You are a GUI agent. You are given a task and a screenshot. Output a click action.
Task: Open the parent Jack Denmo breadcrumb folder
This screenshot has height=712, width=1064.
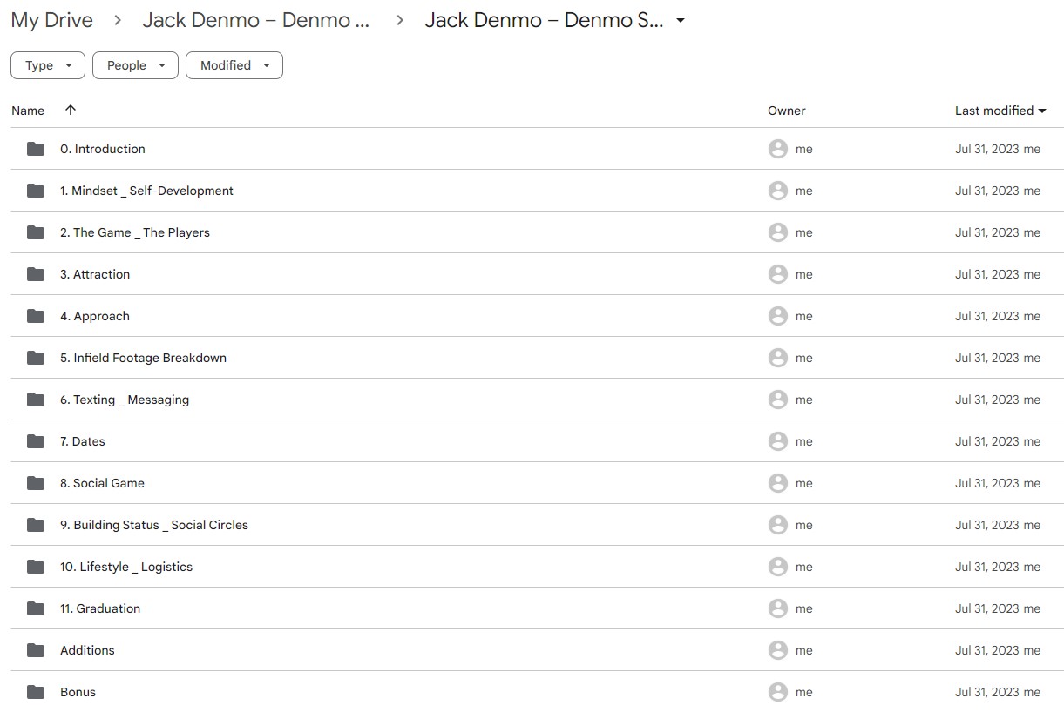click(255, 21)
